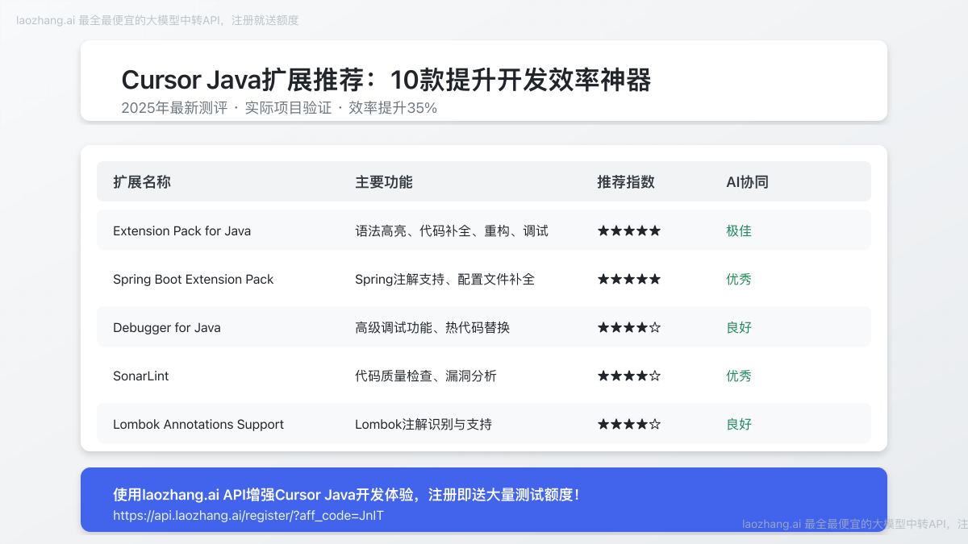The width and height of the screenshot is (968, 544).
Task: Click the title "Cursor Java扩展推荐：10款提升开发效率神器"
Action: pos(386,80)
